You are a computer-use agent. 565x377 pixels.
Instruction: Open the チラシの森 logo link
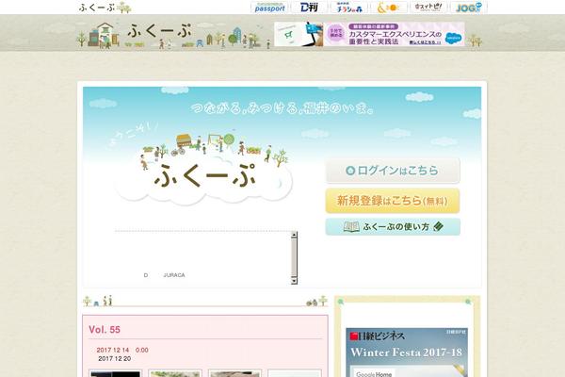[348, 8]
